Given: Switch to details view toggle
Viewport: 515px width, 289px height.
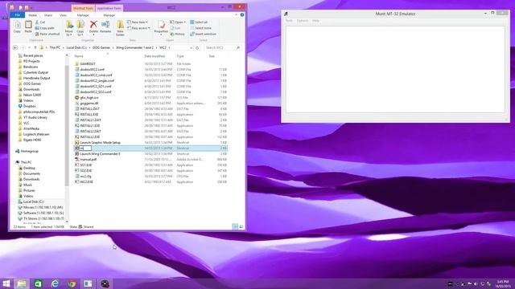Looking at the screenshot, I should [x=235, y=226].
